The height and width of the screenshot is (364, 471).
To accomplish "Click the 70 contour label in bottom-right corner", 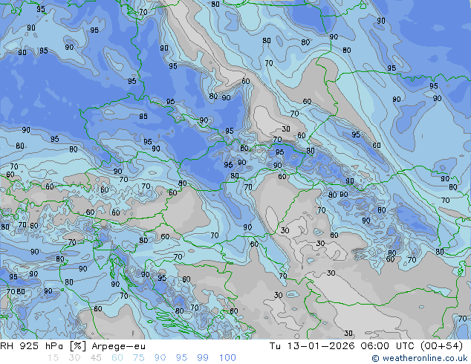I will 462,319.
